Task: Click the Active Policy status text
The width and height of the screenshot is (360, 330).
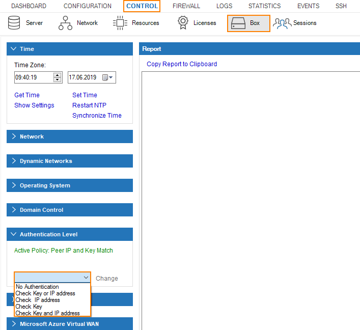Action: tap(64, 251)
